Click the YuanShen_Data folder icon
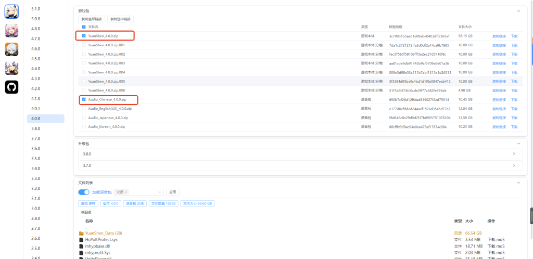Screen dimensions: 533x259 pos(81,233)
